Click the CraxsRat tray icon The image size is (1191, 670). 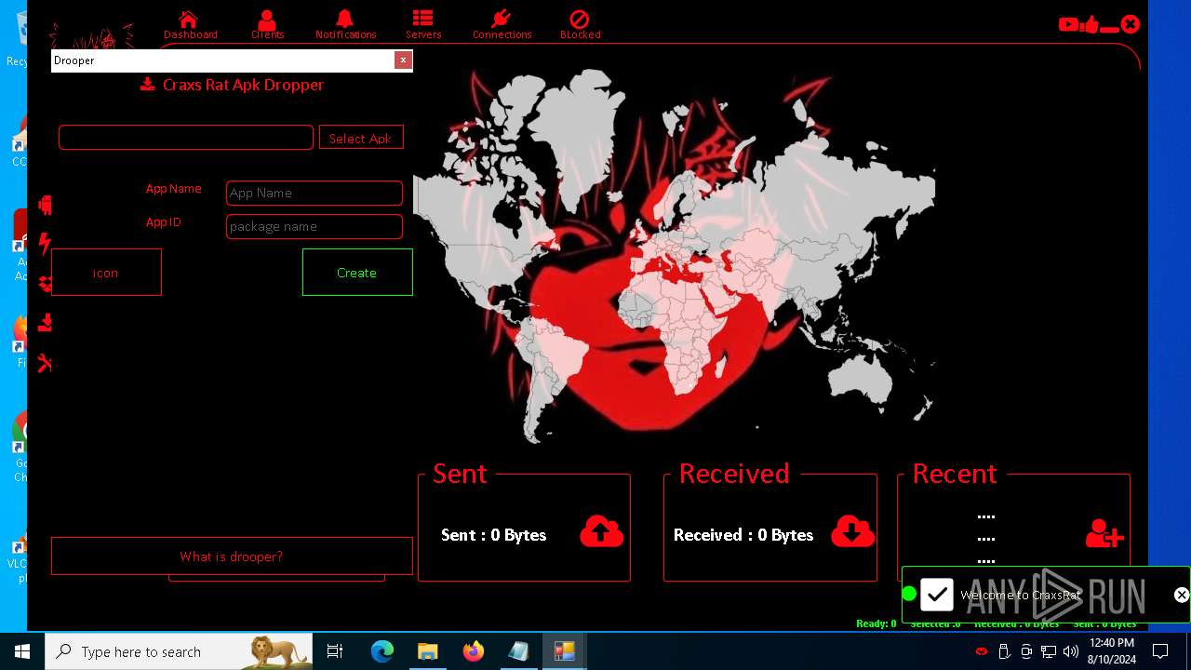tap(981, 651)
